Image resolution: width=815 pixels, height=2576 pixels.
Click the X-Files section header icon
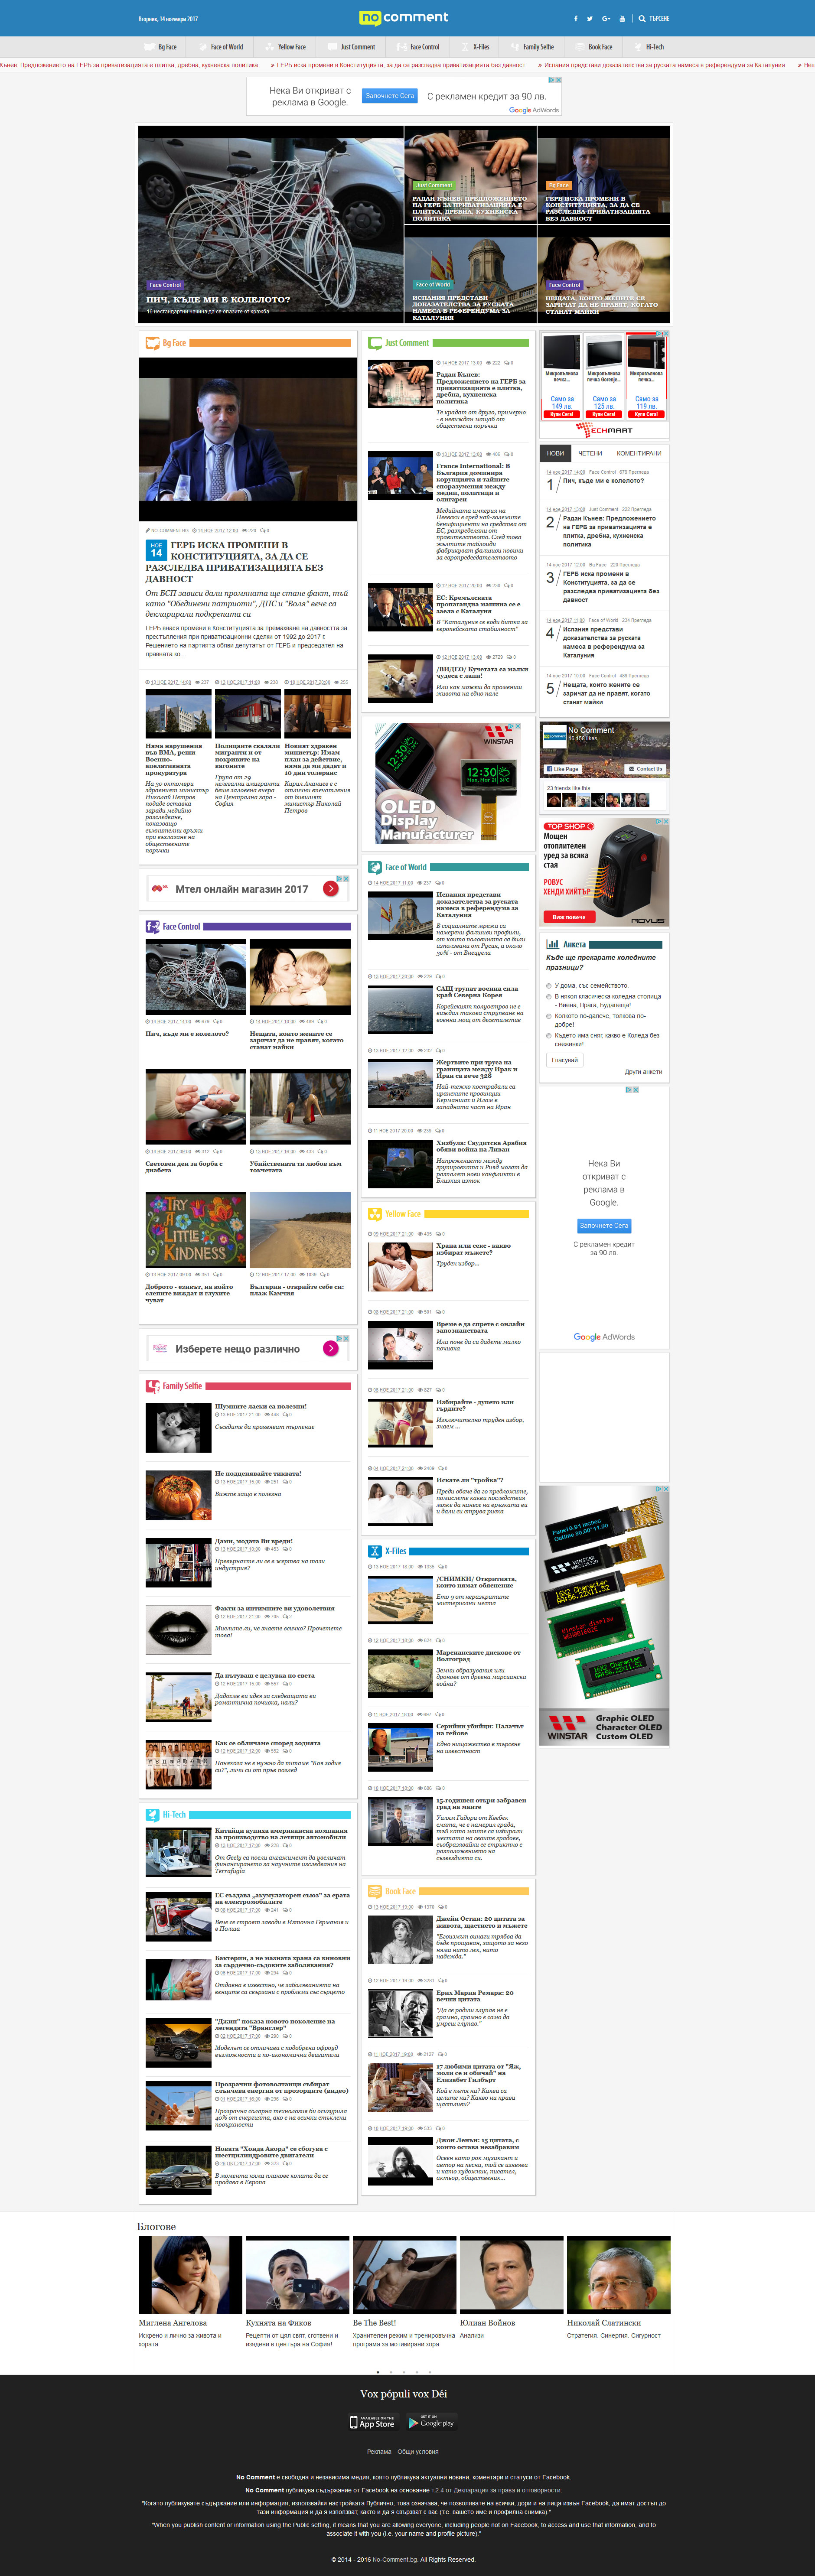(375, 1551)
